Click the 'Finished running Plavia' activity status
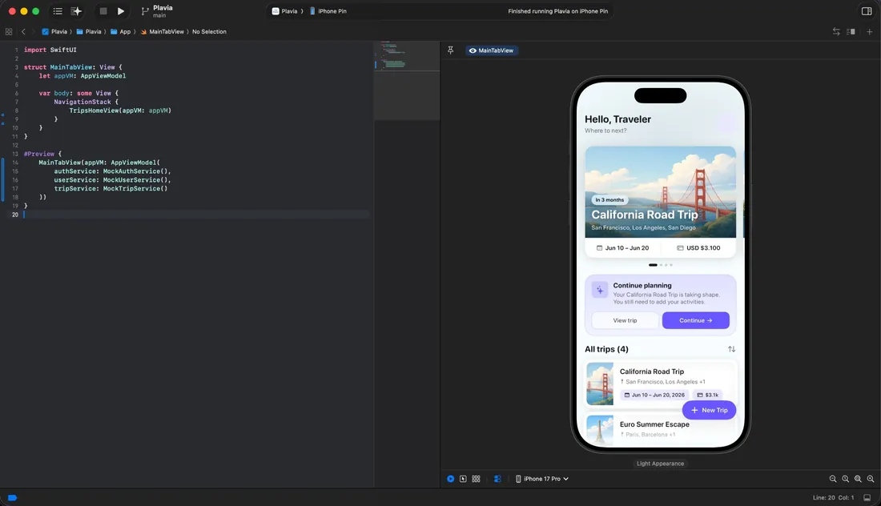The width and height of the screenshot is (881, 506). (x=557, y=11)
